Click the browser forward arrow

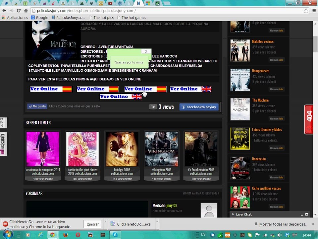[11, 11]
